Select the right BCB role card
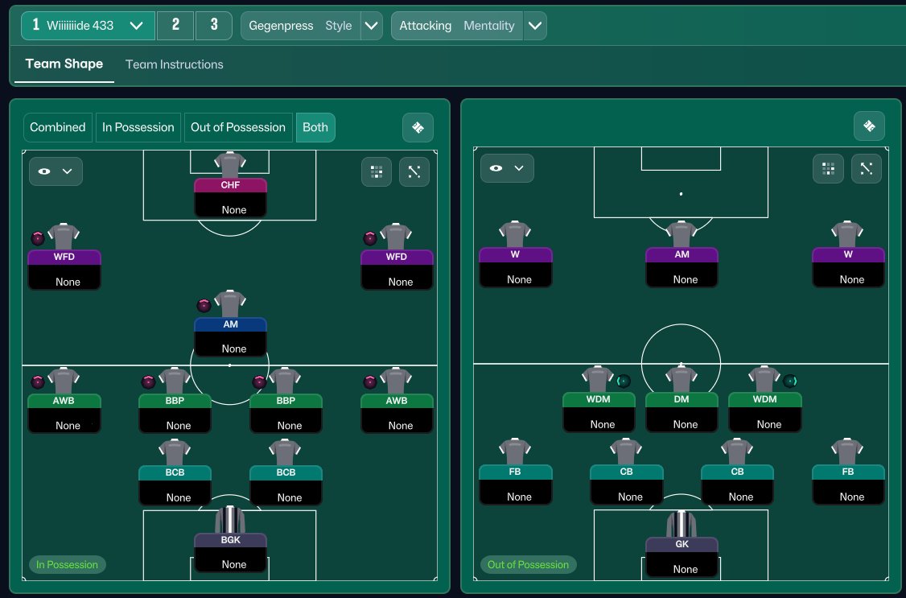Screen dimensions: 906x598 pos(286,485)
